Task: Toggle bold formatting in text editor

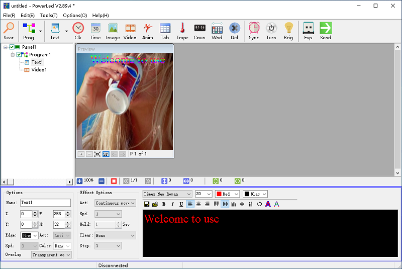Action: (x=164, y=204)
